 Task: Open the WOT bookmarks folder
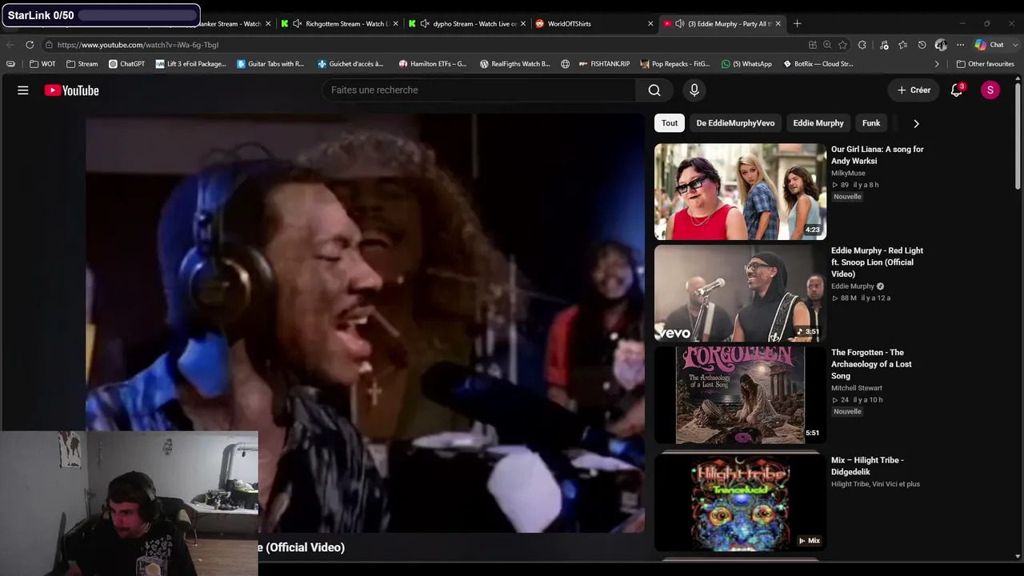(x=42, y=64)
